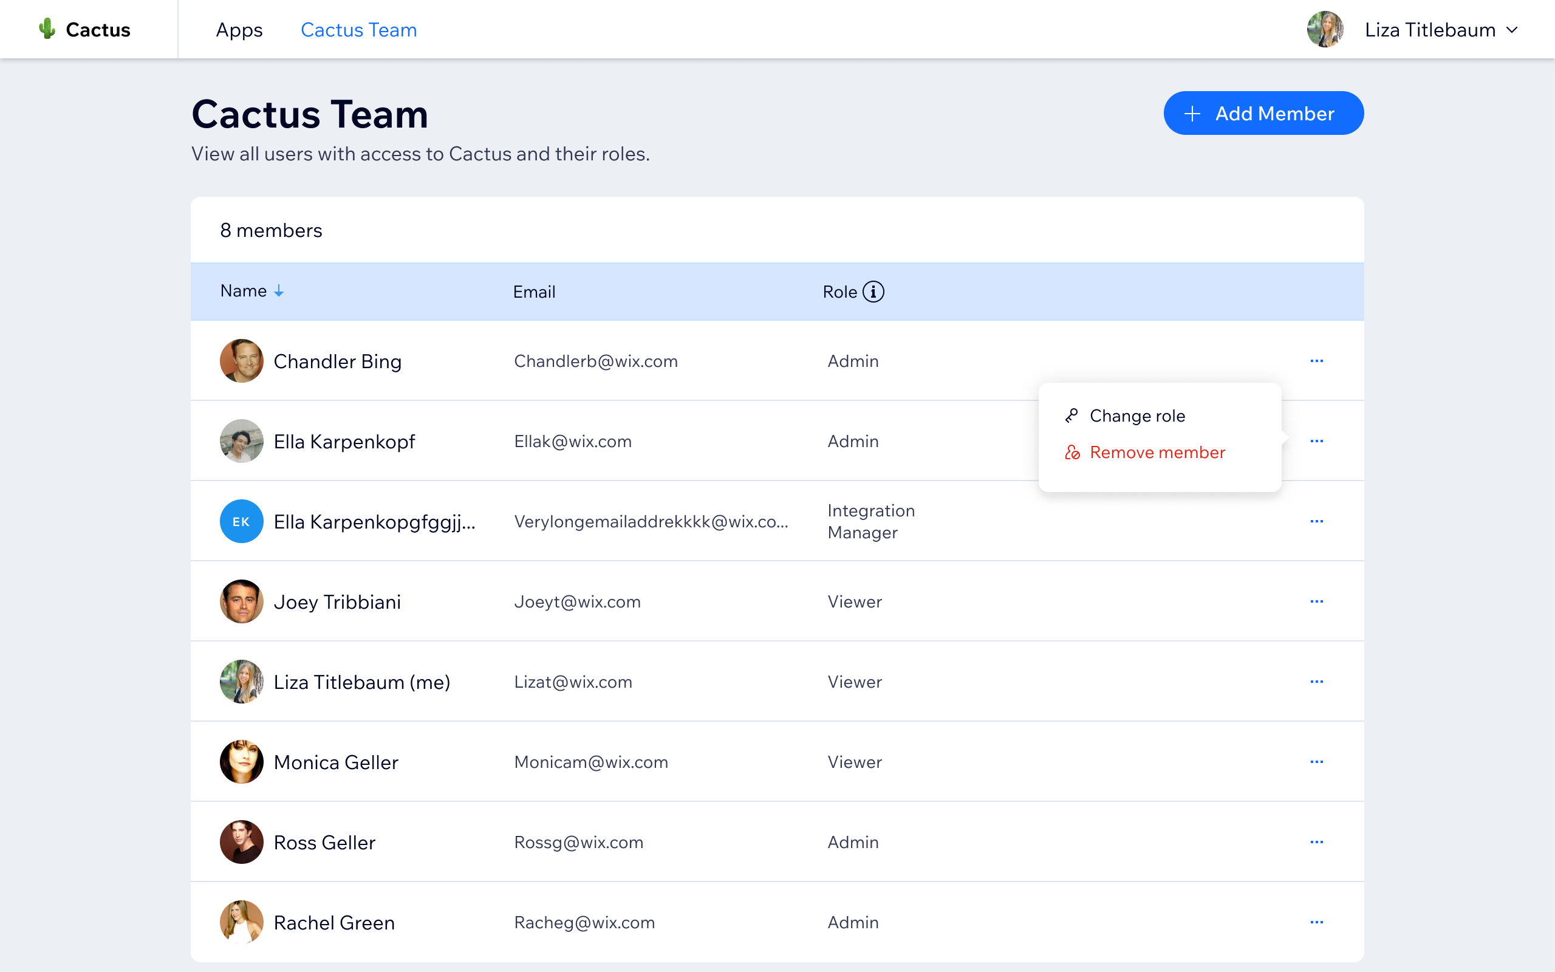This screenshot has height=972, width=1555.
Task: Click Joey Tribbiani's avatar
Action: [x=242, y=601]
